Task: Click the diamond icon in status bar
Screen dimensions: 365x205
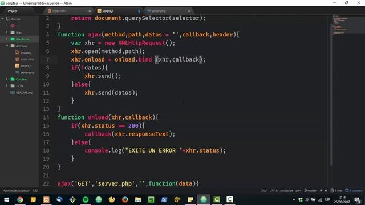Action: tap(326, 191)
